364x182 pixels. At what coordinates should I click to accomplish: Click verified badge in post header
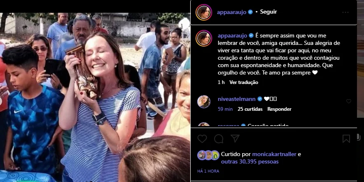tap(250, 12)
